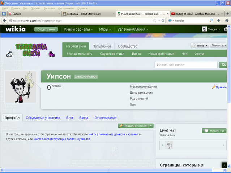
Task: Click the Rambler search box
Action: (x=192, y=21)
